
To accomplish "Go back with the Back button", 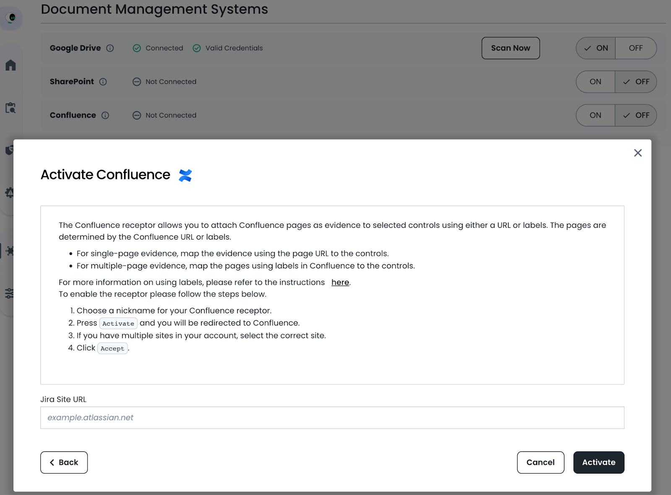I will (64, 462).
